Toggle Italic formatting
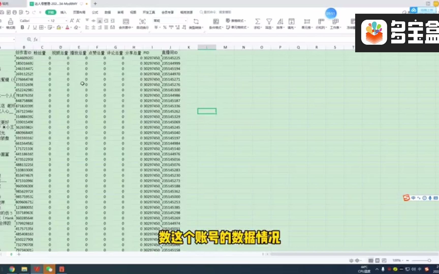This screenshot has width=439, height=274. coord(28,27)
